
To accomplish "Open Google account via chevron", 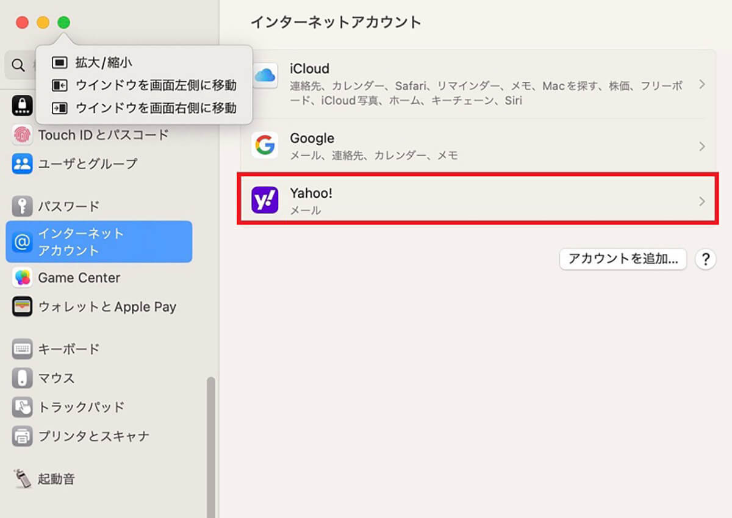I will (x=702, y=146).
